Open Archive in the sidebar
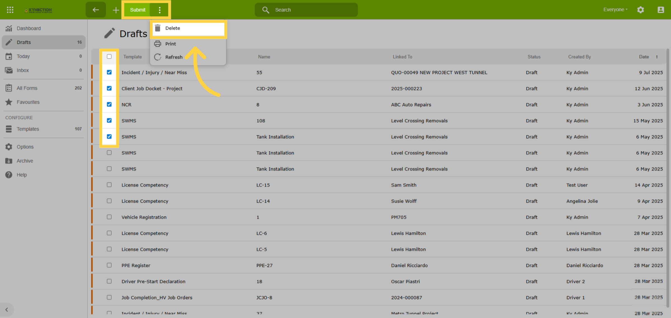671x318 pixels. (x=44, y=161)
